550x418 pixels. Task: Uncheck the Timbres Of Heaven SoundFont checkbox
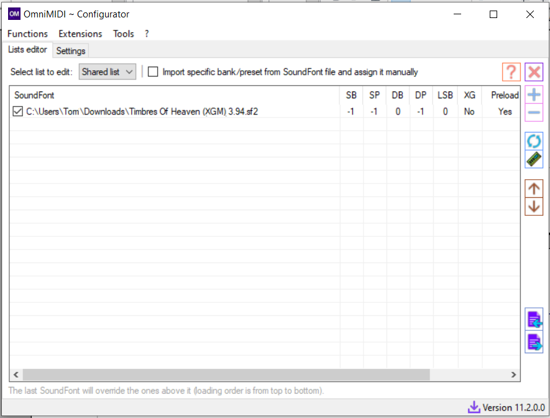click(x=18, y=112)
